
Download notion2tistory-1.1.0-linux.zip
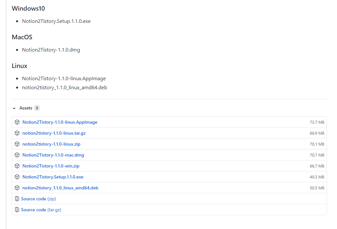point(51,144)
